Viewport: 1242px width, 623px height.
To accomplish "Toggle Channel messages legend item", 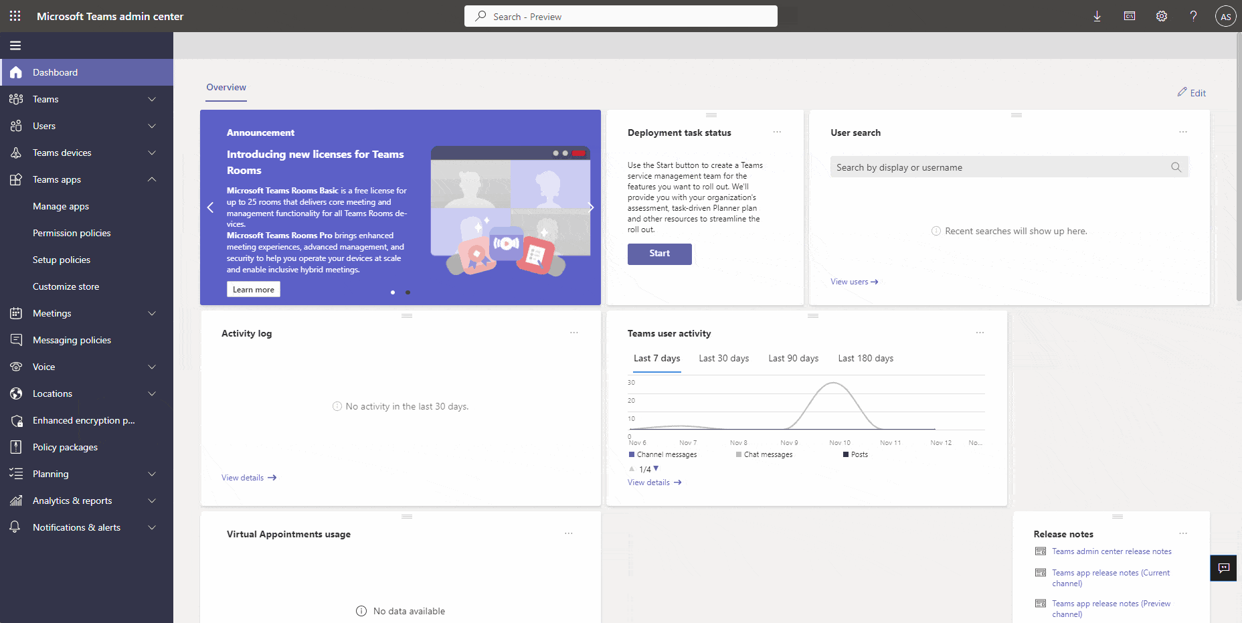I will click(663, 454).
